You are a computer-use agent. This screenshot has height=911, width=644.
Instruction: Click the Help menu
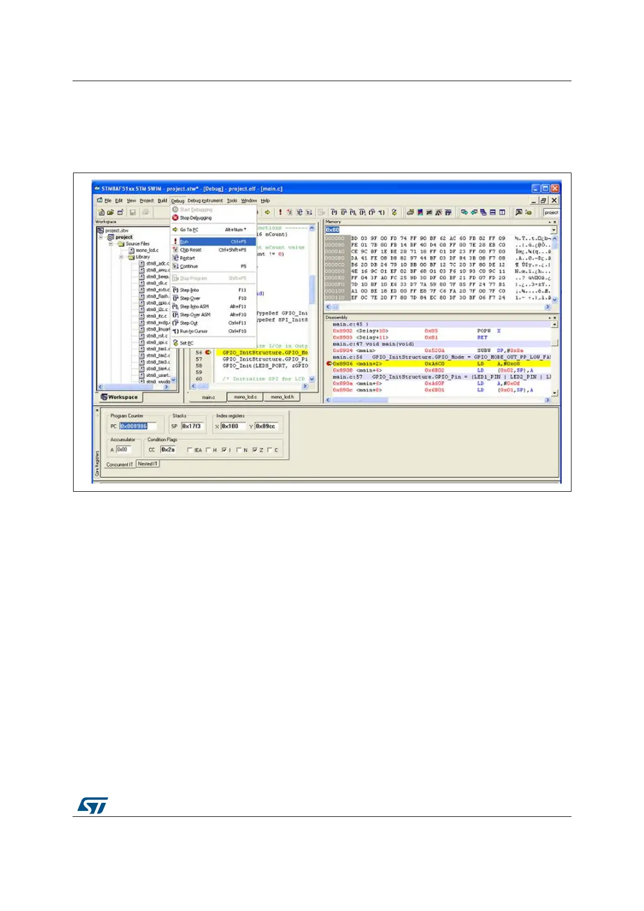(x=265, y=201)
